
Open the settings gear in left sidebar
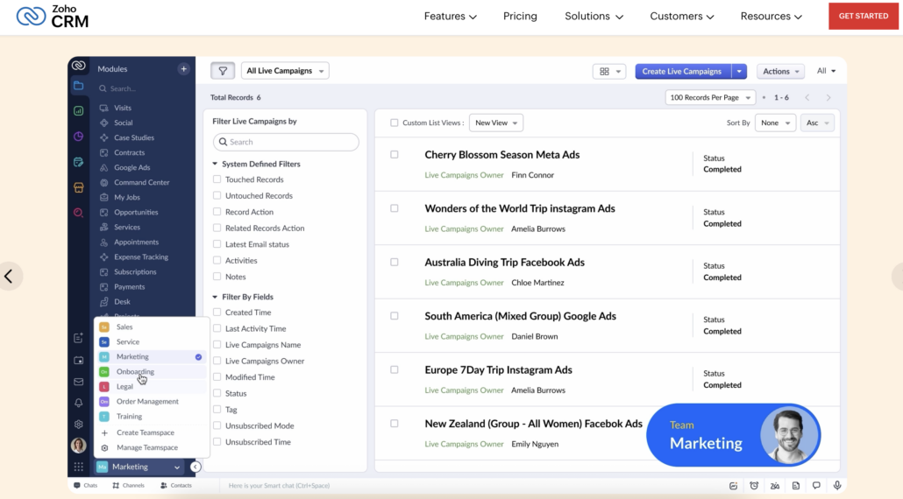pos(78,425)
